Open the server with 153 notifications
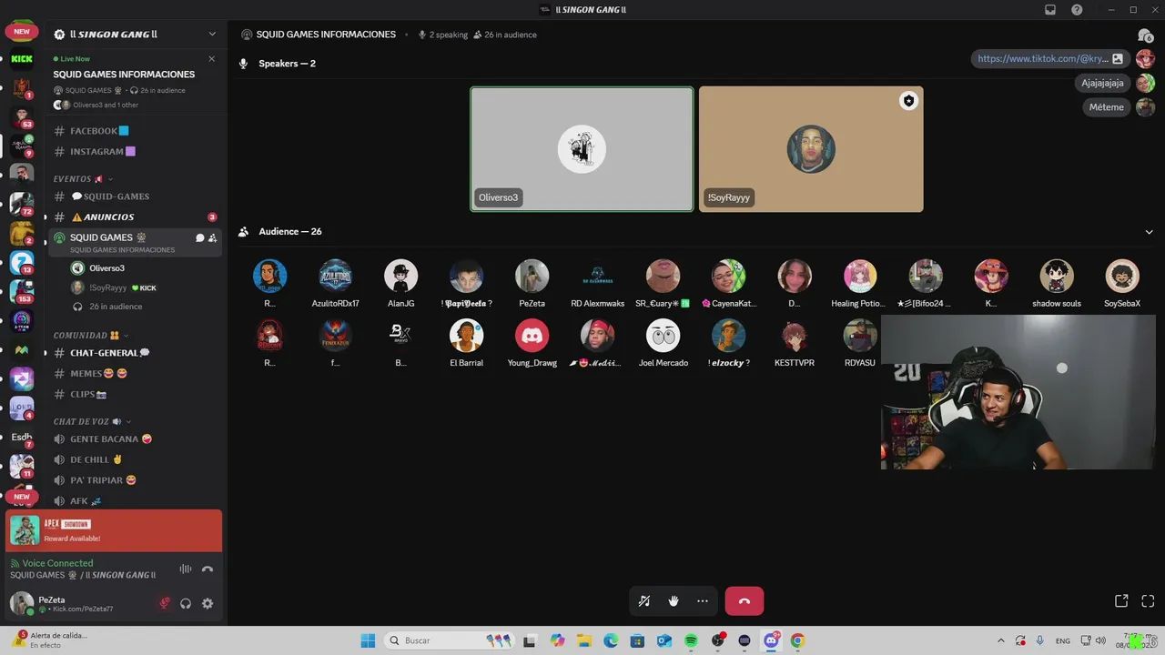Viewport: 1165px width, 655px height. click(22, 292)
